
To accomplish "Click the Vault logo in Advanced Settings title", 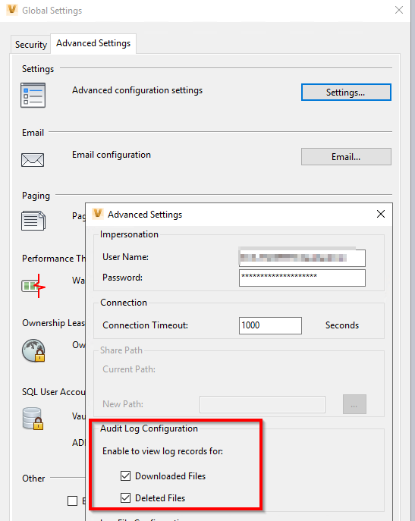I will click(98, 214).
